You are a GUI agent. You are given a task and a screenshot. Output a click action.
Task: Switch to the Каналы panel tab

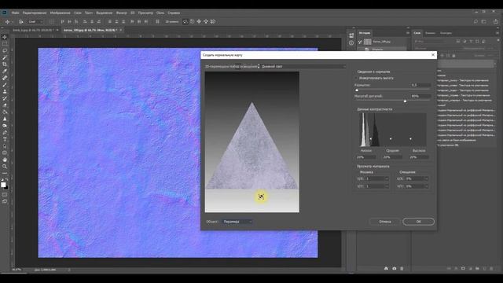point(430,33)
